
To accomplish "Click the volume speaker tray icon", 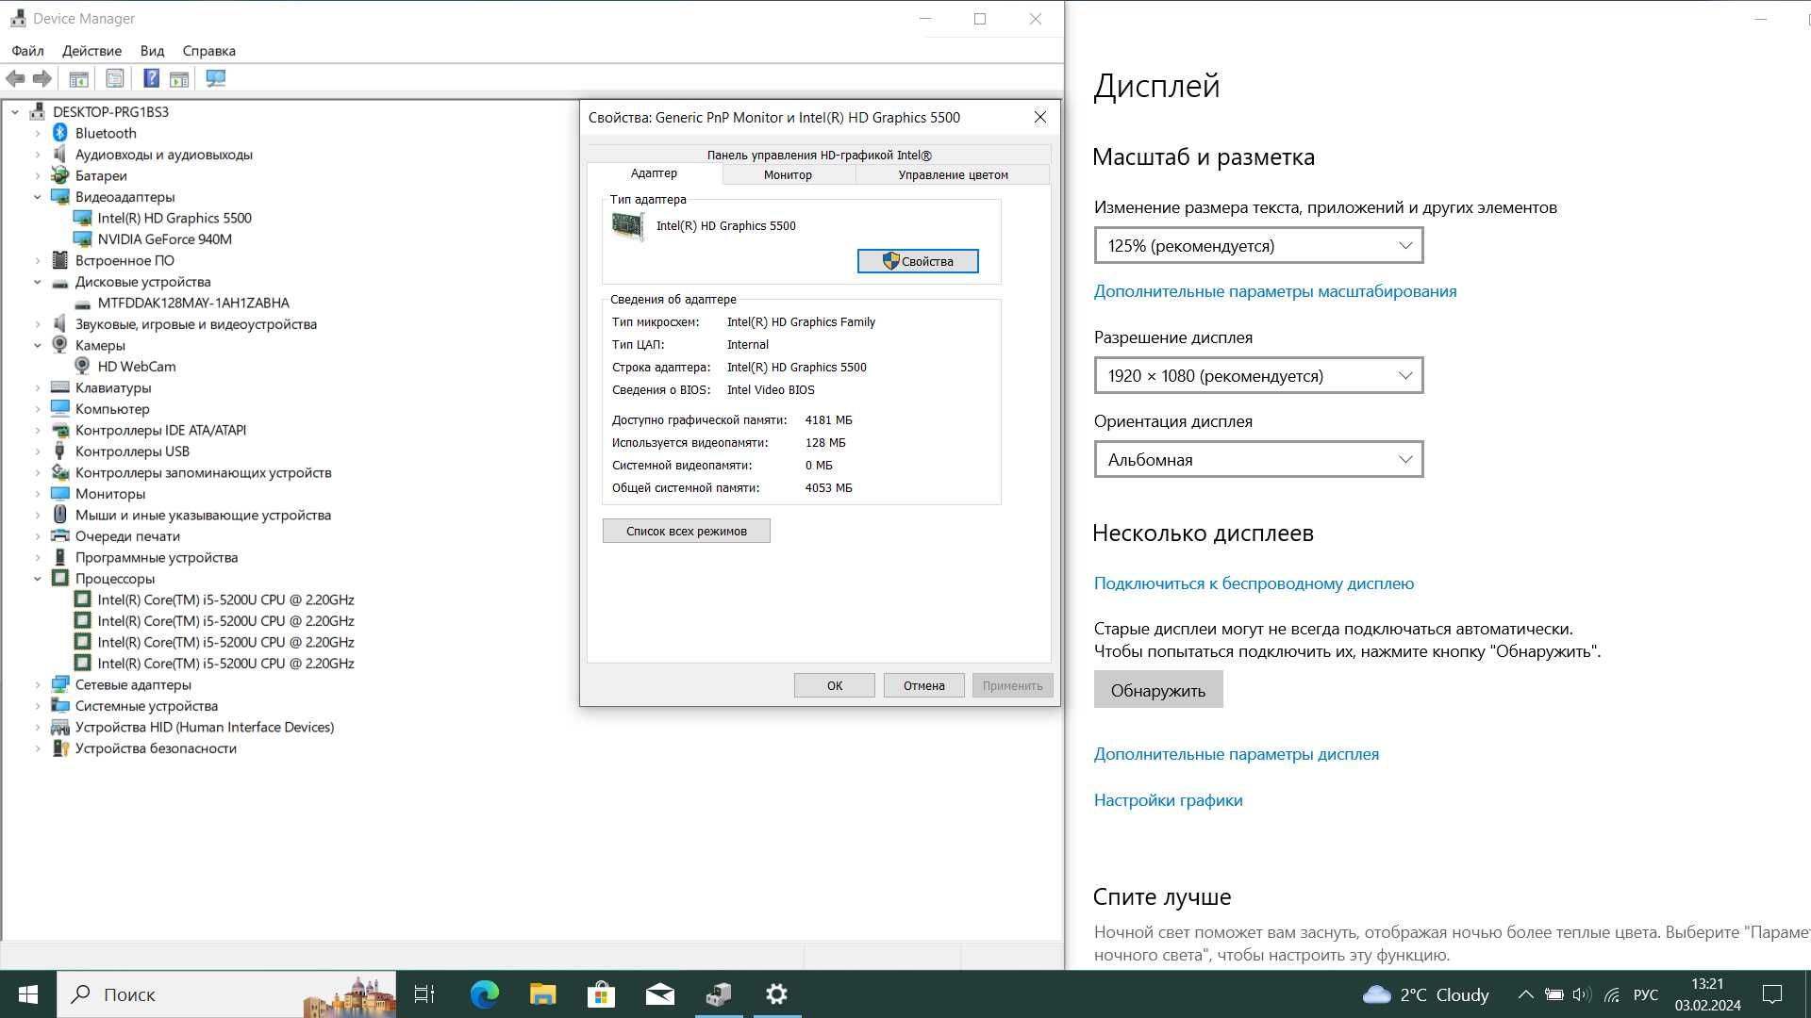I will 1583,994.
